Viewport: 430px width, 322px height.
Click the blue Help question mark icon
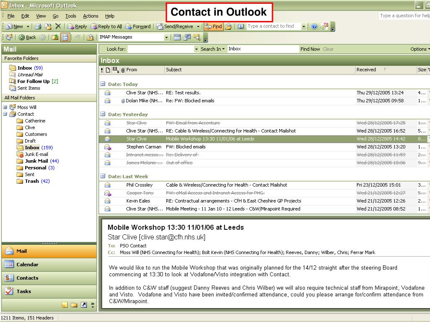coord(315,26)
